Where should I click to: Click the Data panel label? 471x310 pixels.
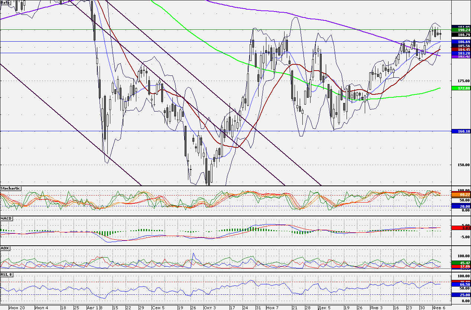5,2
